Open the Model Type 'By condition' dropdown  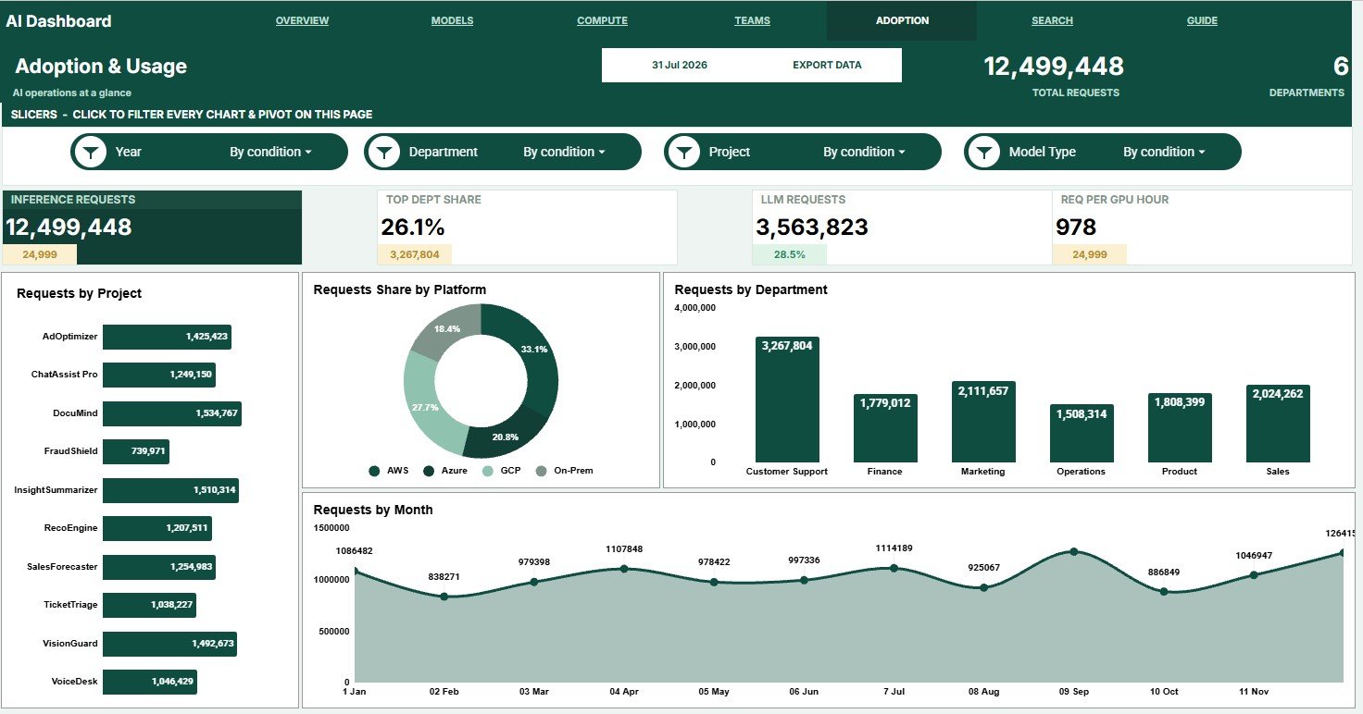click(x=1164, y=152)
